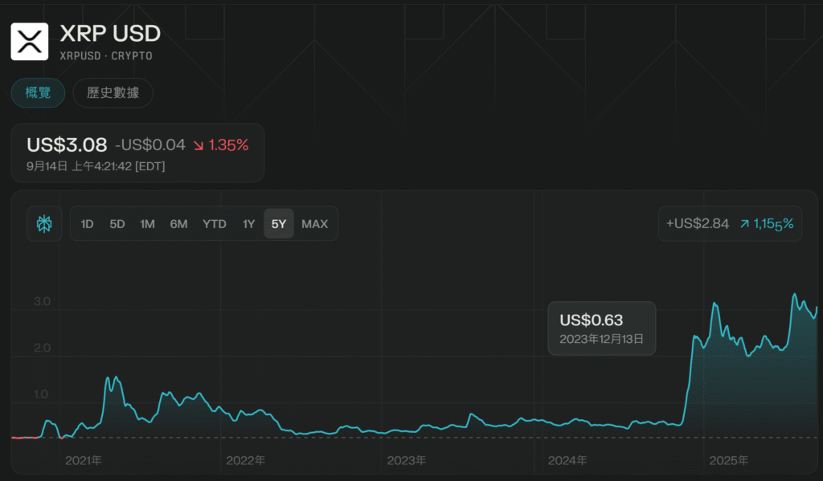The width and height of the screenshot is (823, 481).
Task: Show year-to-date with YTD
Action: point(214,224)
